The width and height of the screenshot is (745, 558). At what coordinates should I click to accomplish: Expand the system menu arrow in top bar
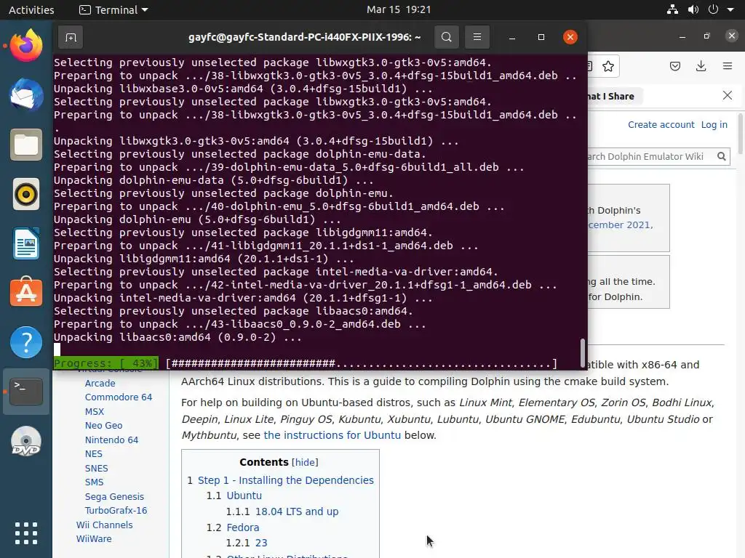[x=730, y=9]
